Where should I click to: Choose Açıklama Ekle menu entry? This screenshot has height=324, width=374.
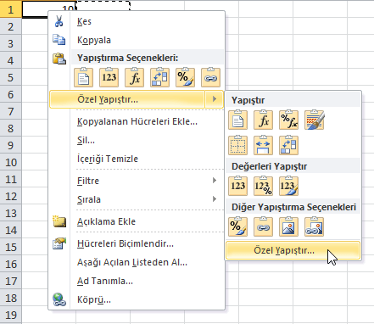pyautogui.click(x=137, y=221)
